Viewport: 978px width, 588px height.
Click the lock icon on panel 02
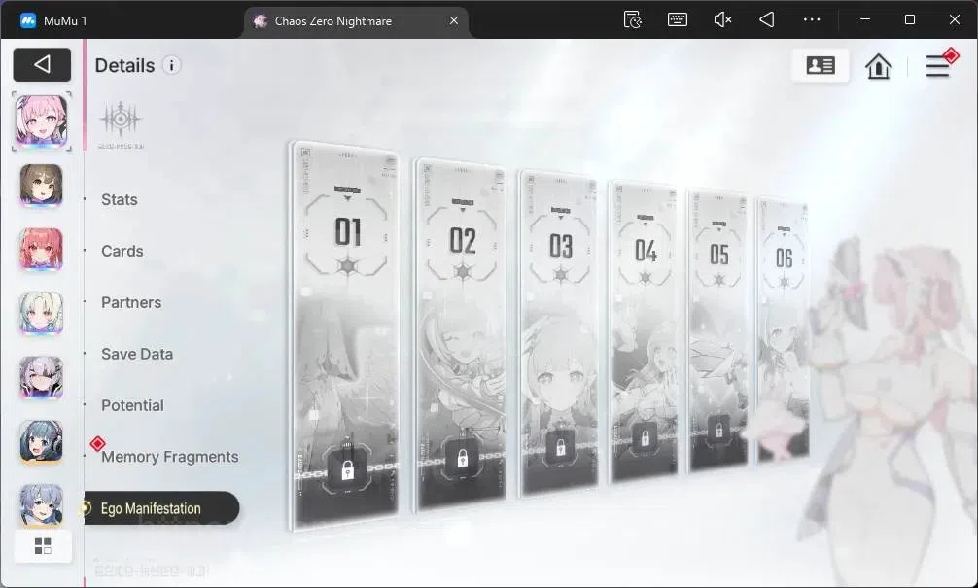click(462, 460)
